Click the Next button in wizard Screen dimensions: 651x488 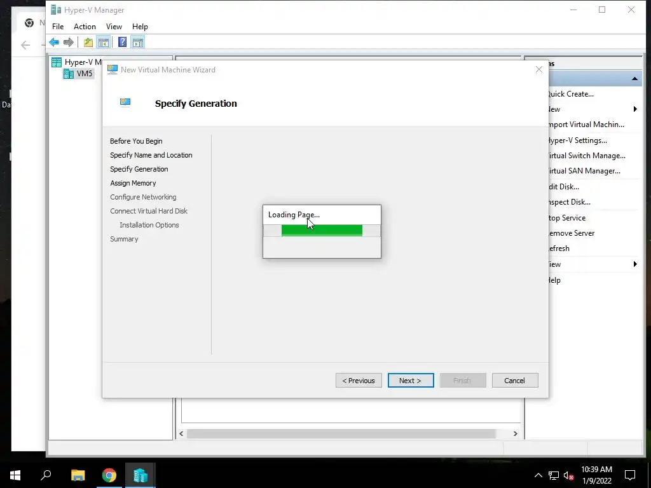411,381
